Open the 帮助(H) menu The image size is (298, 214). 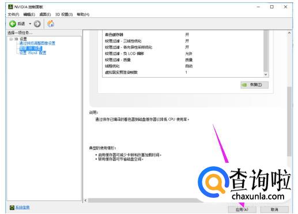tap(83, 14)
